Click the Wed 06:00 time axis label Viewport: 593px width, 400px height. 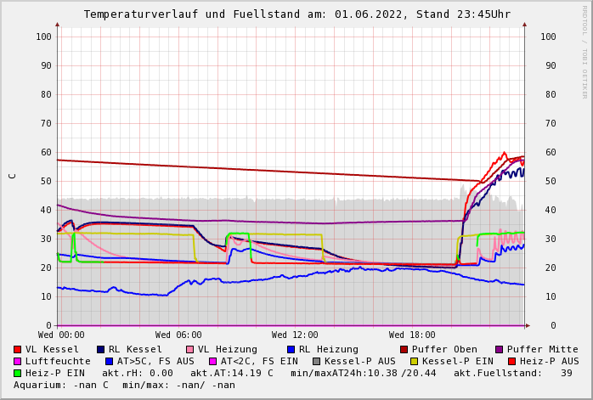point(178,335)
